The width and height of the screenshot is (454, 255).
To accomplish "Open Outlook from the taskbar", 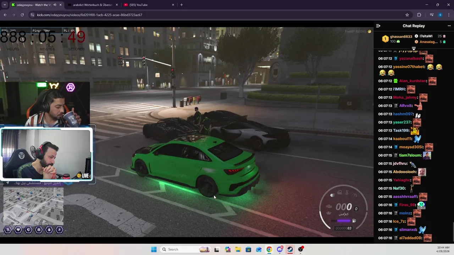I will pyautogui.click(x=259, y=249).
